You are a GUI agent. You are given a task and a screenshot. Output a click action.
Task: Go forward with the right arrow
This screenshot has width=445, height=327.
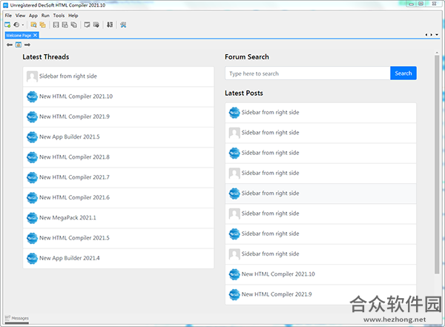tap(27, 44)
